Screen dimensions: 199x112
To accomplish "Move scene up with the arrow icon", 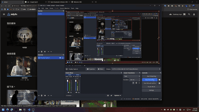I will 49,52.
